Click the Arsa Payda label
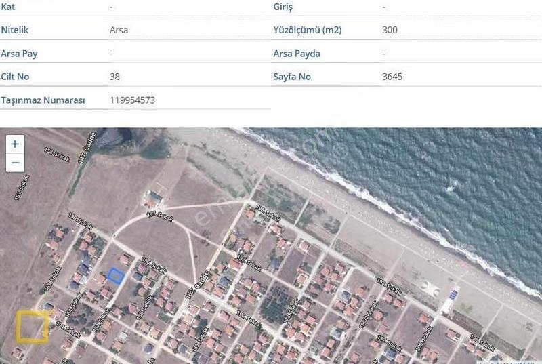542x364 pixels. coord(297,54)
